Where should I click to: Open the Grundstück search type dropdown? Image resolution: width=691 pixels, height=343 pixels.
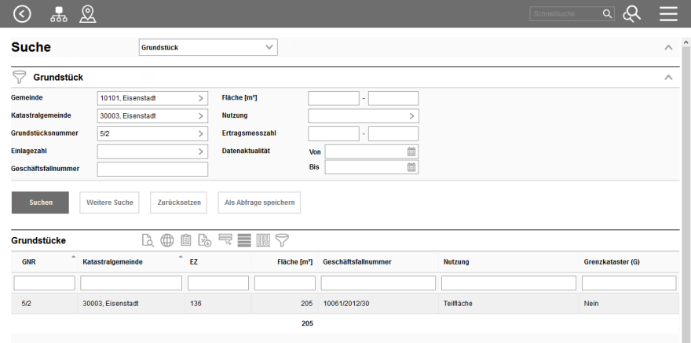[x=208, y=48]
